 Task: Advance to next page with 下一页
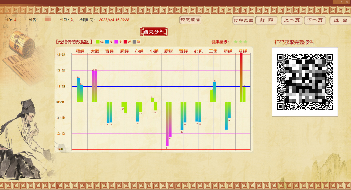tap(315, 20)
